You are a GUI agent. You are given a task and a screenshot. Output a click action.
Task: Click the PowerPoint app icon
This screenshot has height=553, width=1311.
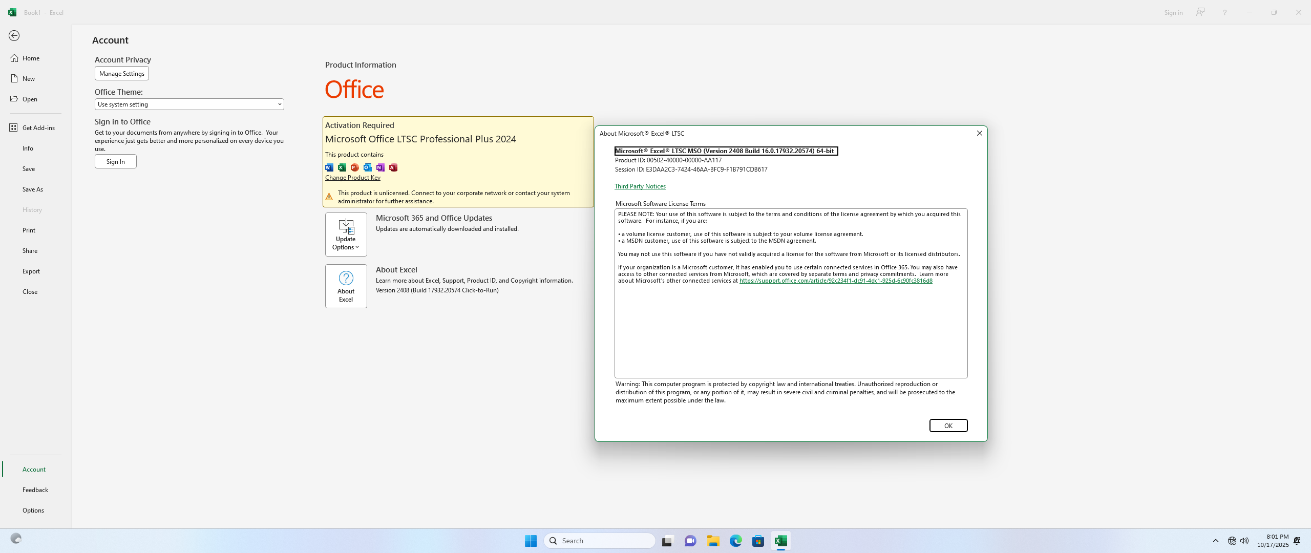tap(355, 167)
